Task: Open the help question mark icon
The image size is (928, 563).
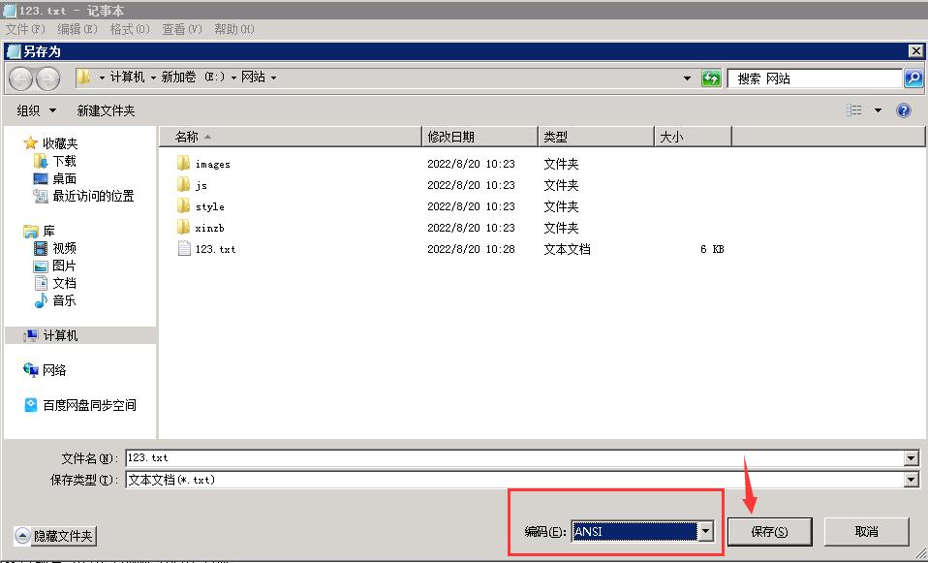Action: point(904,110)
